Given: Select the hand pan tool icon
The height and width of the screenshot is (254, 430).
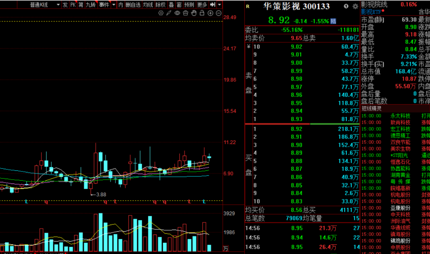Looking at the screenshot, I should (194, 13).
